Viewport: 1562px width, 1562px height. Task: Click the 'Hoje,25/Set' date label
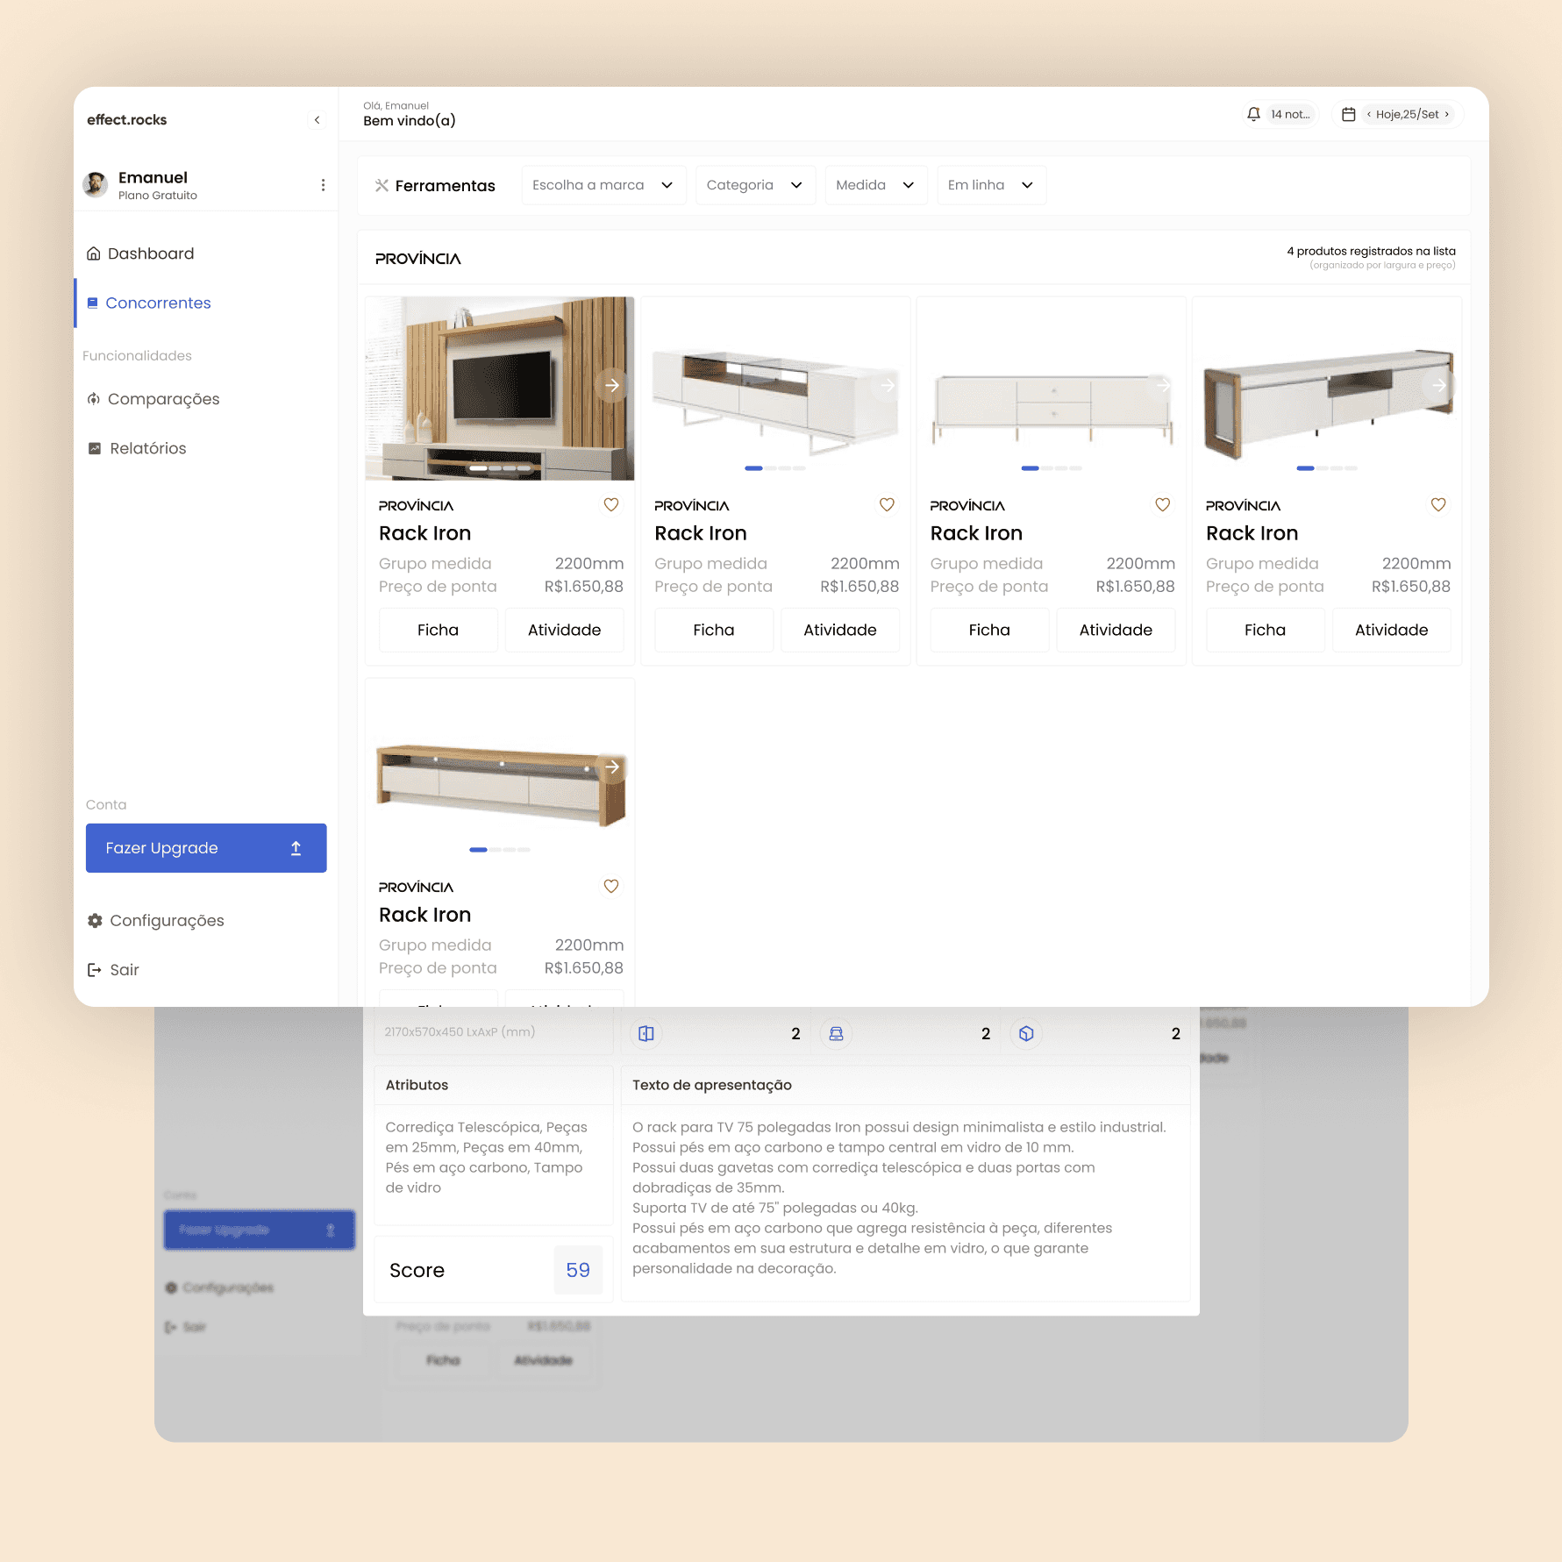pyautogui.click(x=1408, y=114)
